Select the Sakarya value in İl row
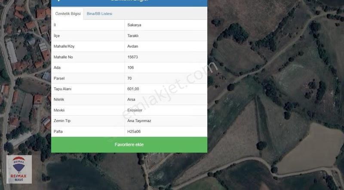 (x=134, y=25)
